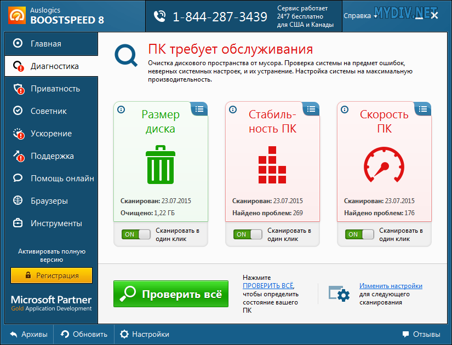Open the Инструменты section
Screen dimensions: 452x345
(x=52, y=223)
